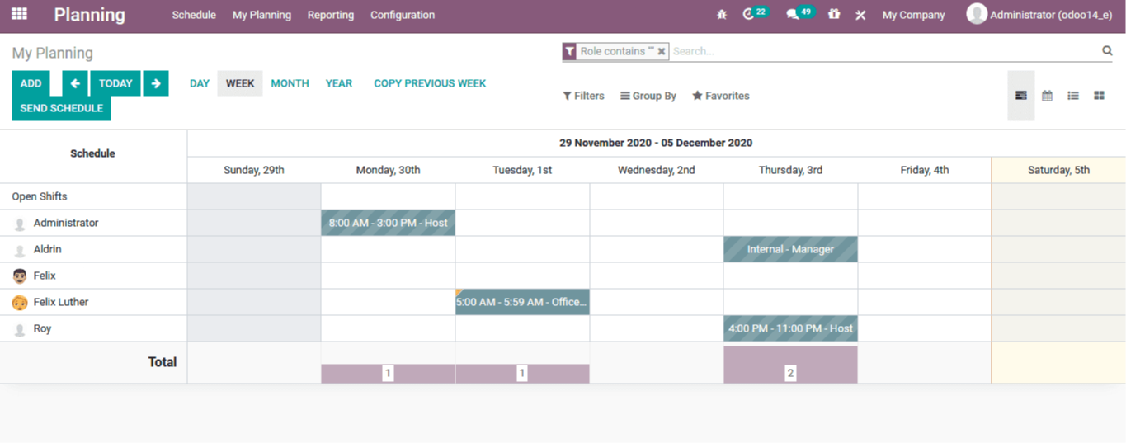Switch to the kanban view icon
Viewport: 1126px width, 443px height.
pyautogui.click(x=1099, y=96)
